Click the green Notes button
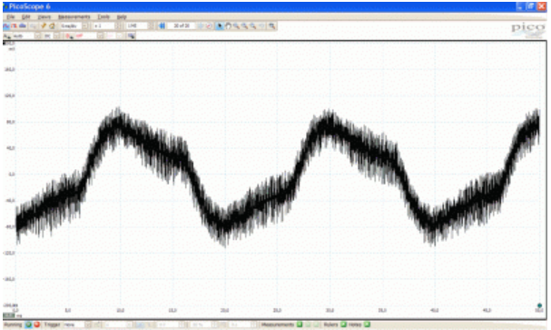Viewport: 551px width, 330px height. pos(367,325)
